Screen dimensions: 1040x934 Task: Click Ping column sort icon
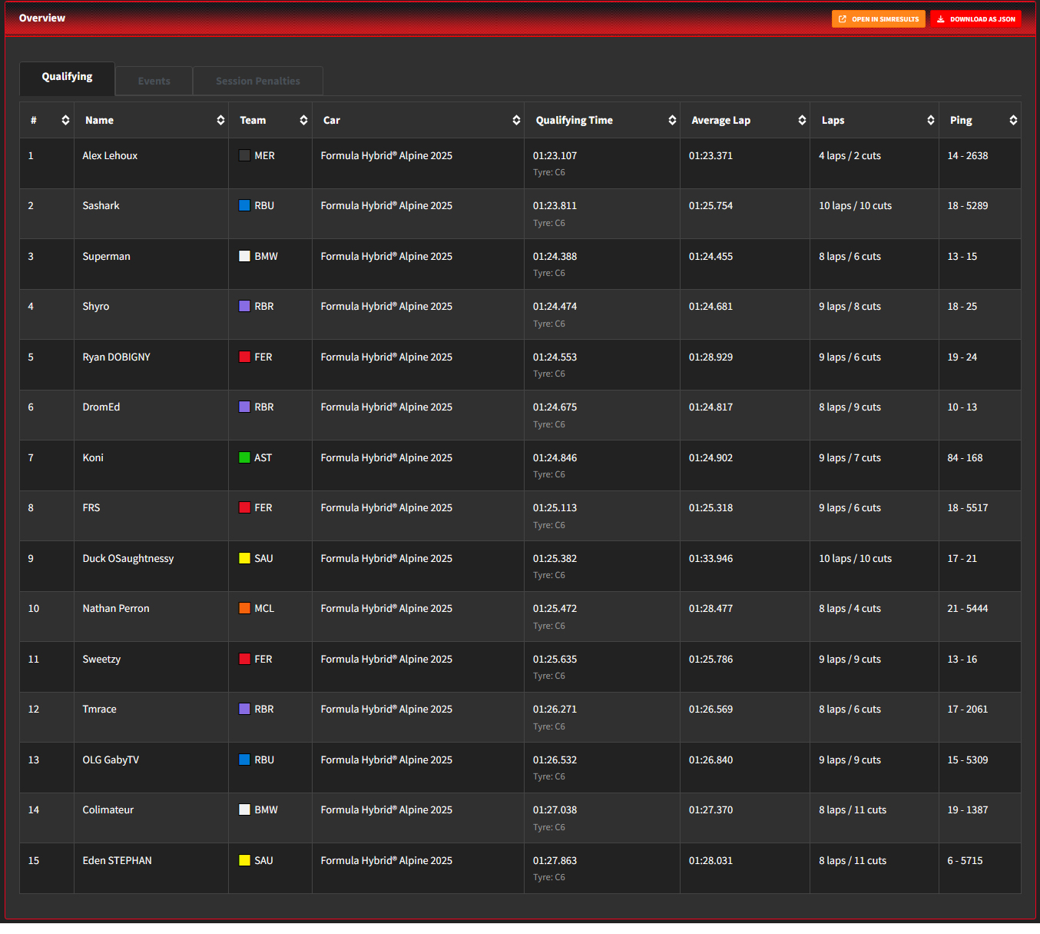coord(1013,121)
